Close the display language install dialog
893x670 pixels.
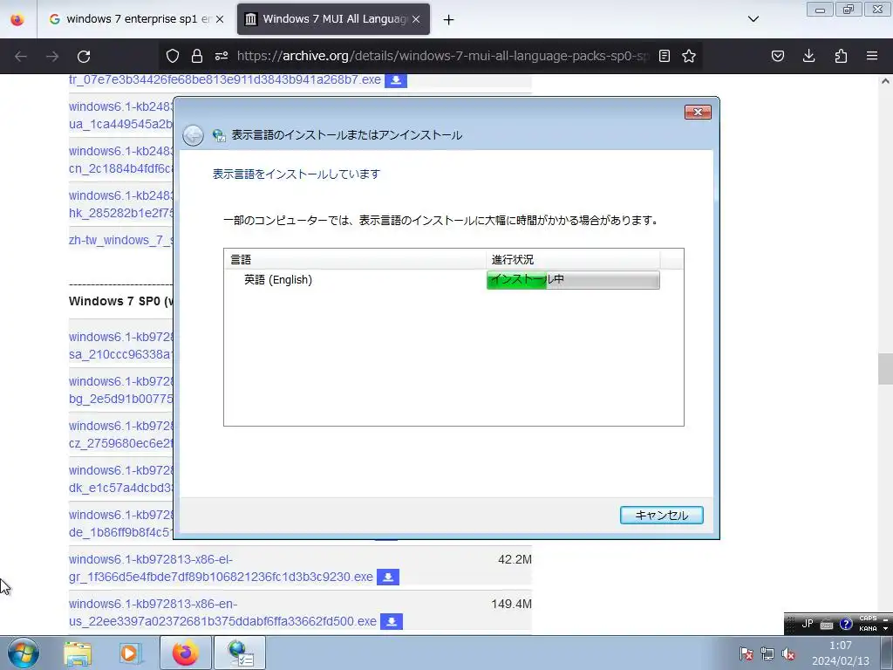pyautogui.click(x=698, y=113)
